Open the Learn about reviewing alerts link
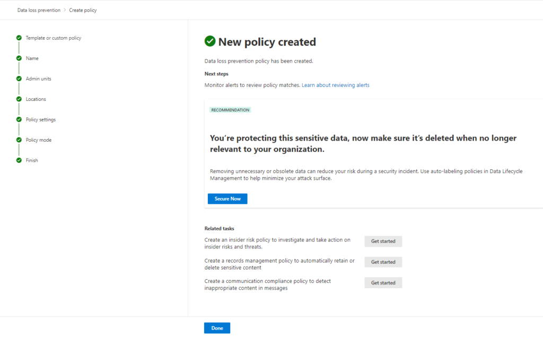The width and height of the screenshot is (543, 338). tap(335, 85)
